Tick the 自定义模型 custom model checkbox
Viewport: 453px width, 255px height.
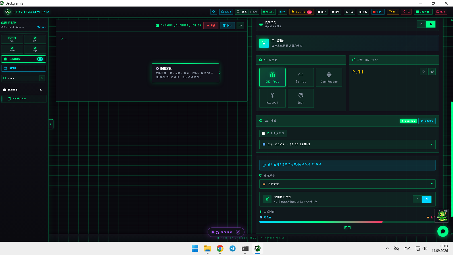263,133
